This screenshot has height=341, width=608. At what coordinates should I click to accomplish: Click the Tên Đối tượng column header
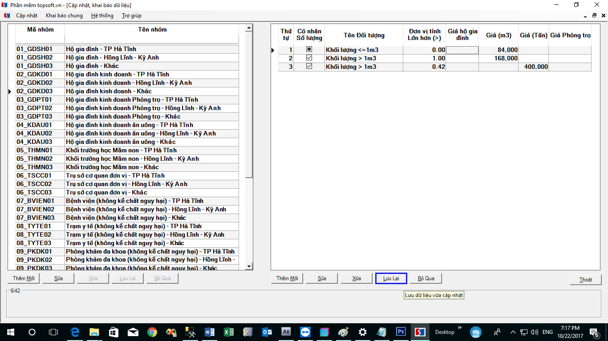click(x=364, y=35)
